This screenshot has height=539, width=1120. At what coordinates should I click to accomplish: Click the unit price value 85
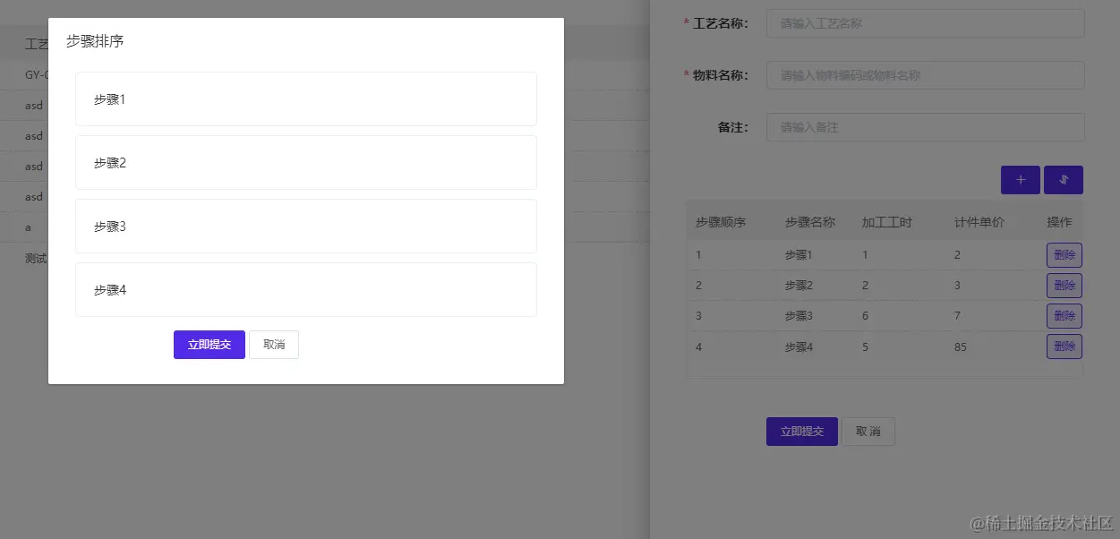point(961,346)
